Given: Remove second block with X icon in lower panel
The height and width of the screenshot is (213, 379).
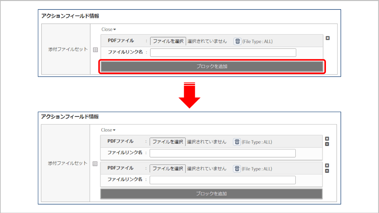Looking at the screenshot, I should click(x=327, y=165).
